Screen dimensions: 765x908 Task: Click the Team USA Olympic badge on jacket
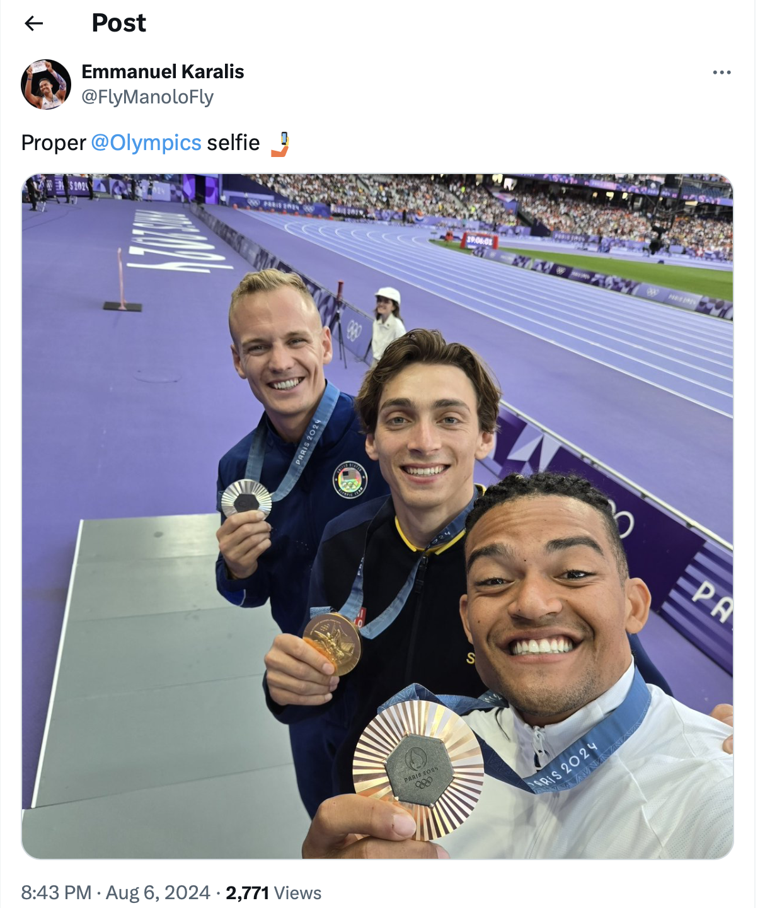350,480
